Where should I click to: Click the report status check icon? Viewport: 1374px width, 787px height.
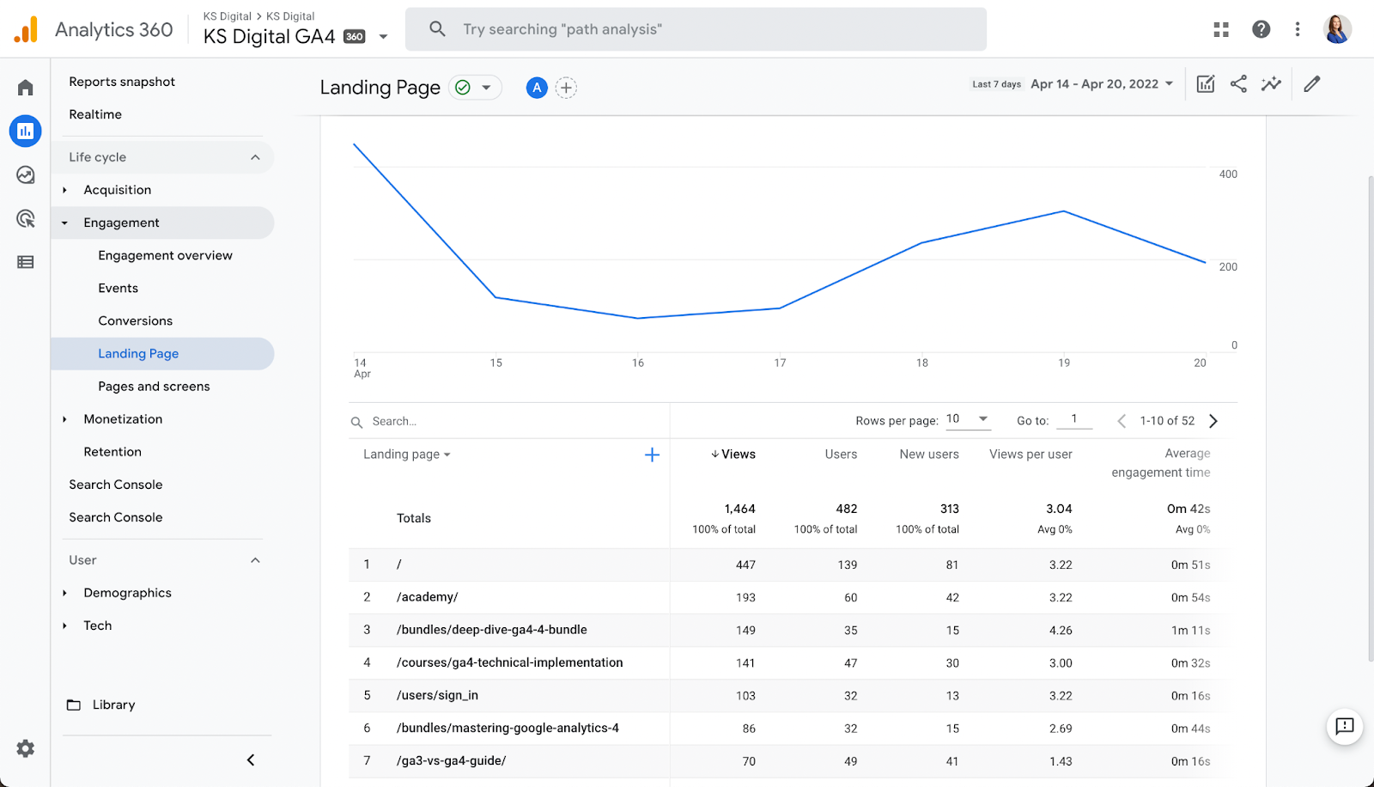click(463, 88)
